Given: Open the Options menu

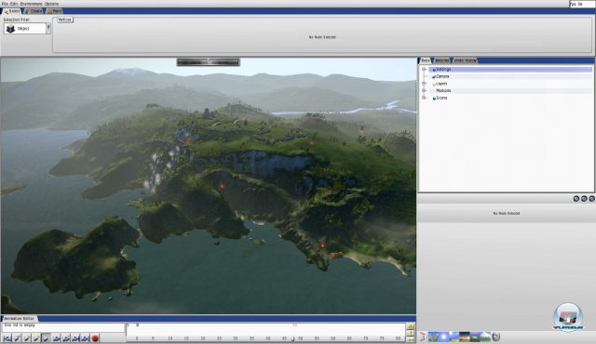Looking at the screenshot, I should coord(52,4).
